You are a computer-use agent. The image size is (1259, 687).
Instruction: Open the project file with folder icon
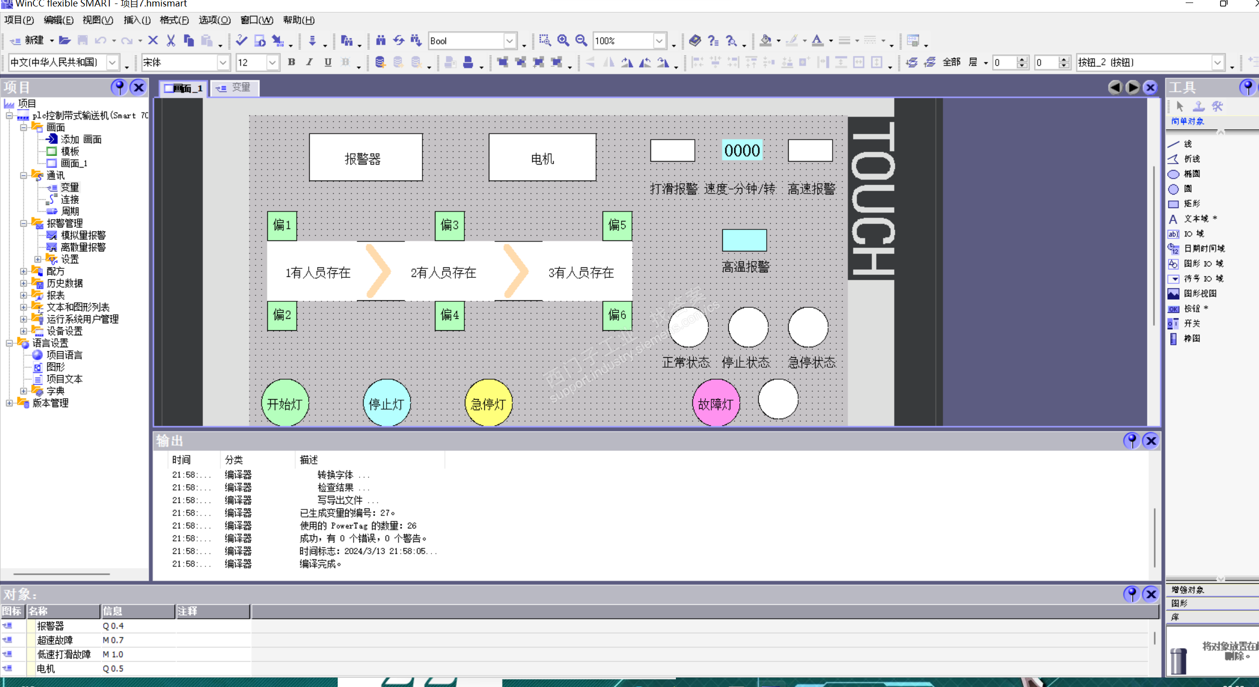(x=65, y=40)
